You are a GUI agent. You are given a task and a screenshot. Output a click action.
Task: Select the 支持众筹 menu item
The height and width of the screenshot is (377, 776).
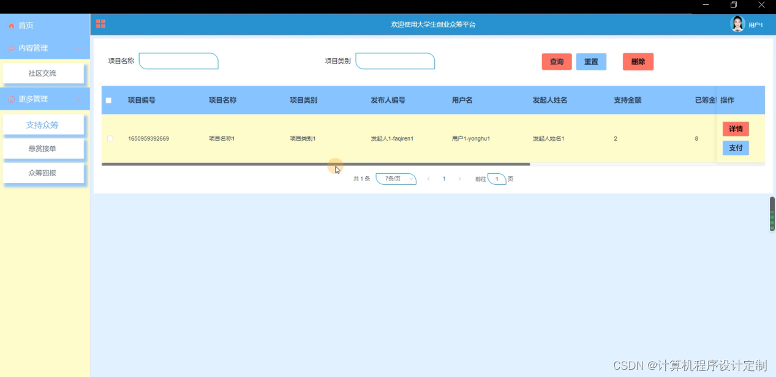[x=43, y=125]
